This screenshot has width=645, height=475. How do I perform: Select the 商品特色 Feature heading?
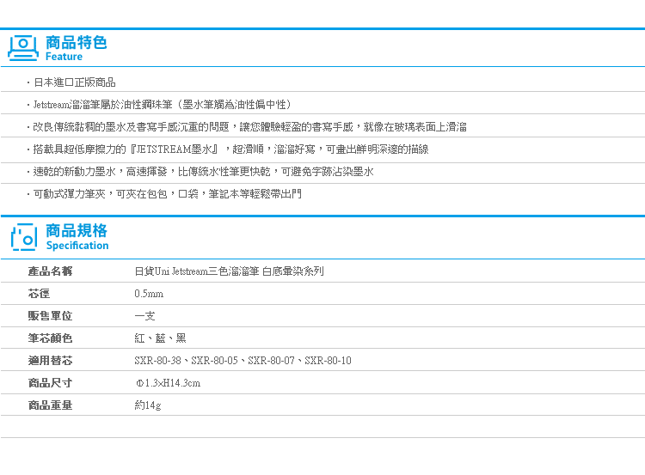(76, 48)
